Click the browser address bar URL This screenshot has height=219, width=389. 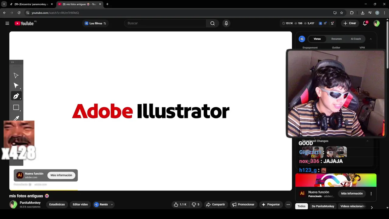[x=55, y=13]
